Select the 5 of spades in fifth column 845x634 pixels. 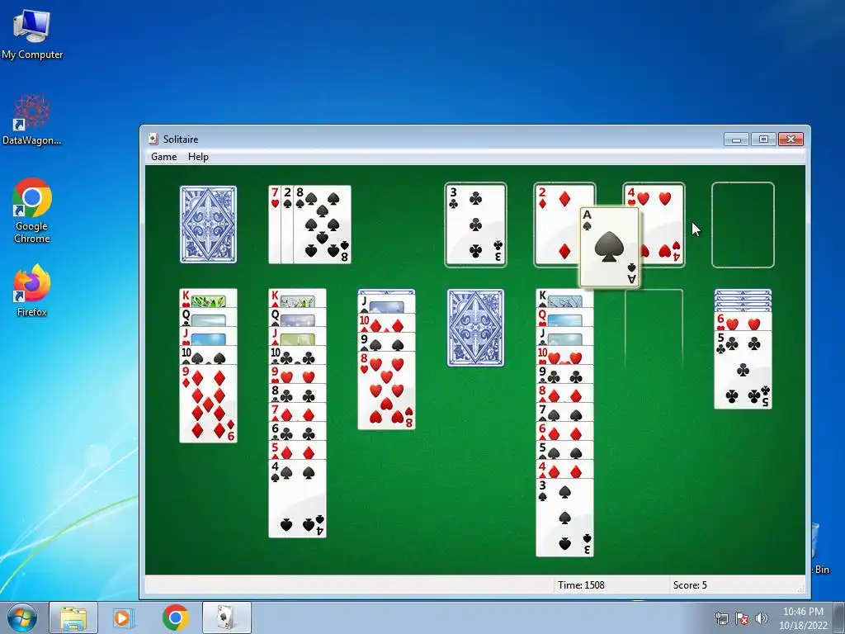(x=564, y=450)
